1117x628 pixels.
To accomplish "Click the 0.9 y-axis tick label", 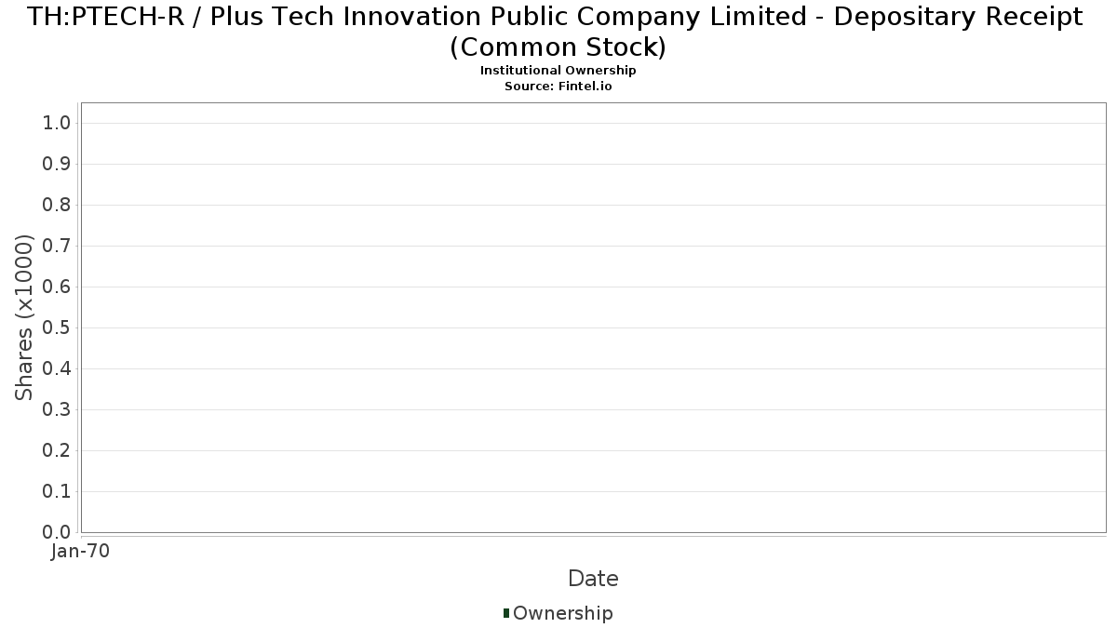I will point(57,165).
